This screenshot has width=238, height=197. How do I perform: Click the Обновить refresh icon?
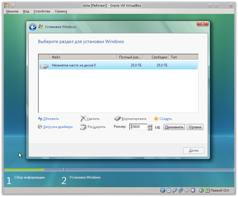tap(40, 119)
